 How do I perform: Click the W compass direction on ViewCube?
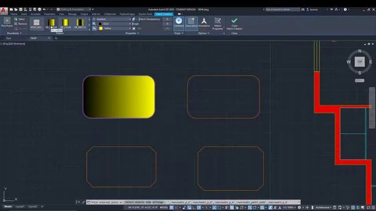click(348, 62)
